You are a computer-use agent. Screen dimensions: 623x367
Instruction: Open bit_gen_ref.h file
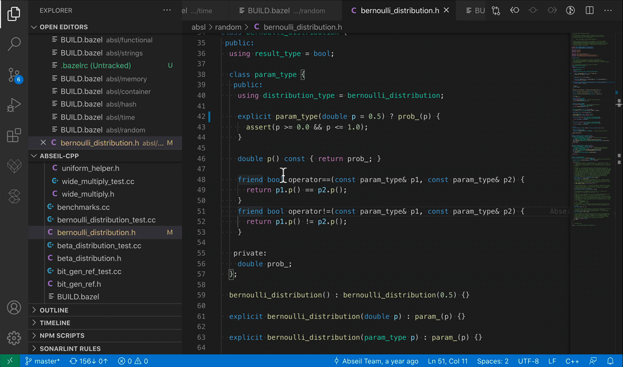(105, 284)
